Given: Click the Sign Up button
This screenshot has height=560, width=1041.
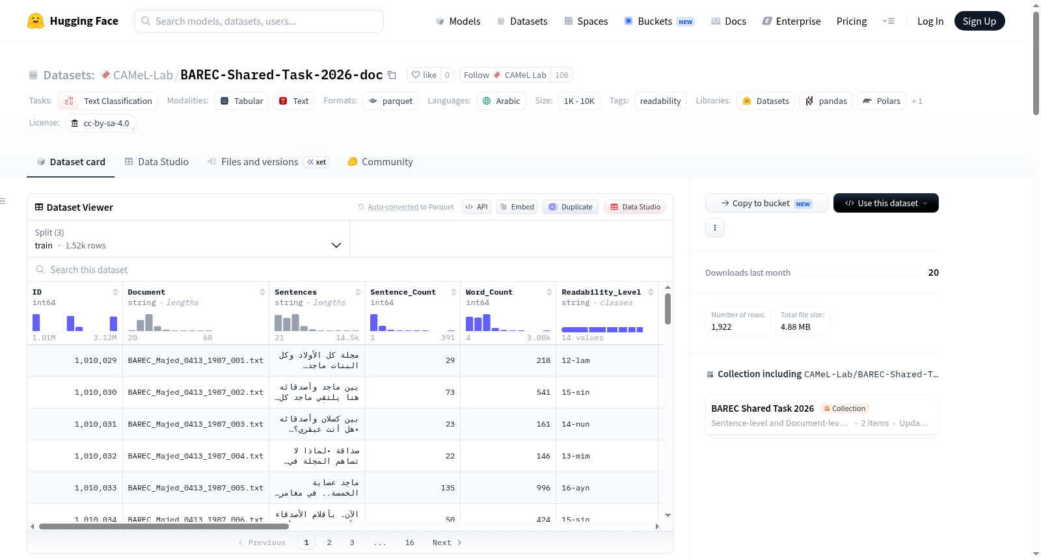Looking at the screenshot, I should 979,21.
